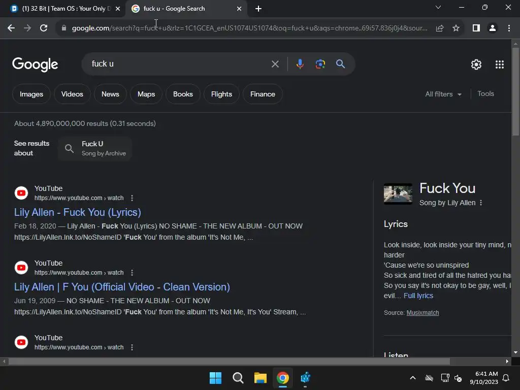This screenshot has width=520, height=390.
Task: Click the address bar URL
Action: coord(249,28)
